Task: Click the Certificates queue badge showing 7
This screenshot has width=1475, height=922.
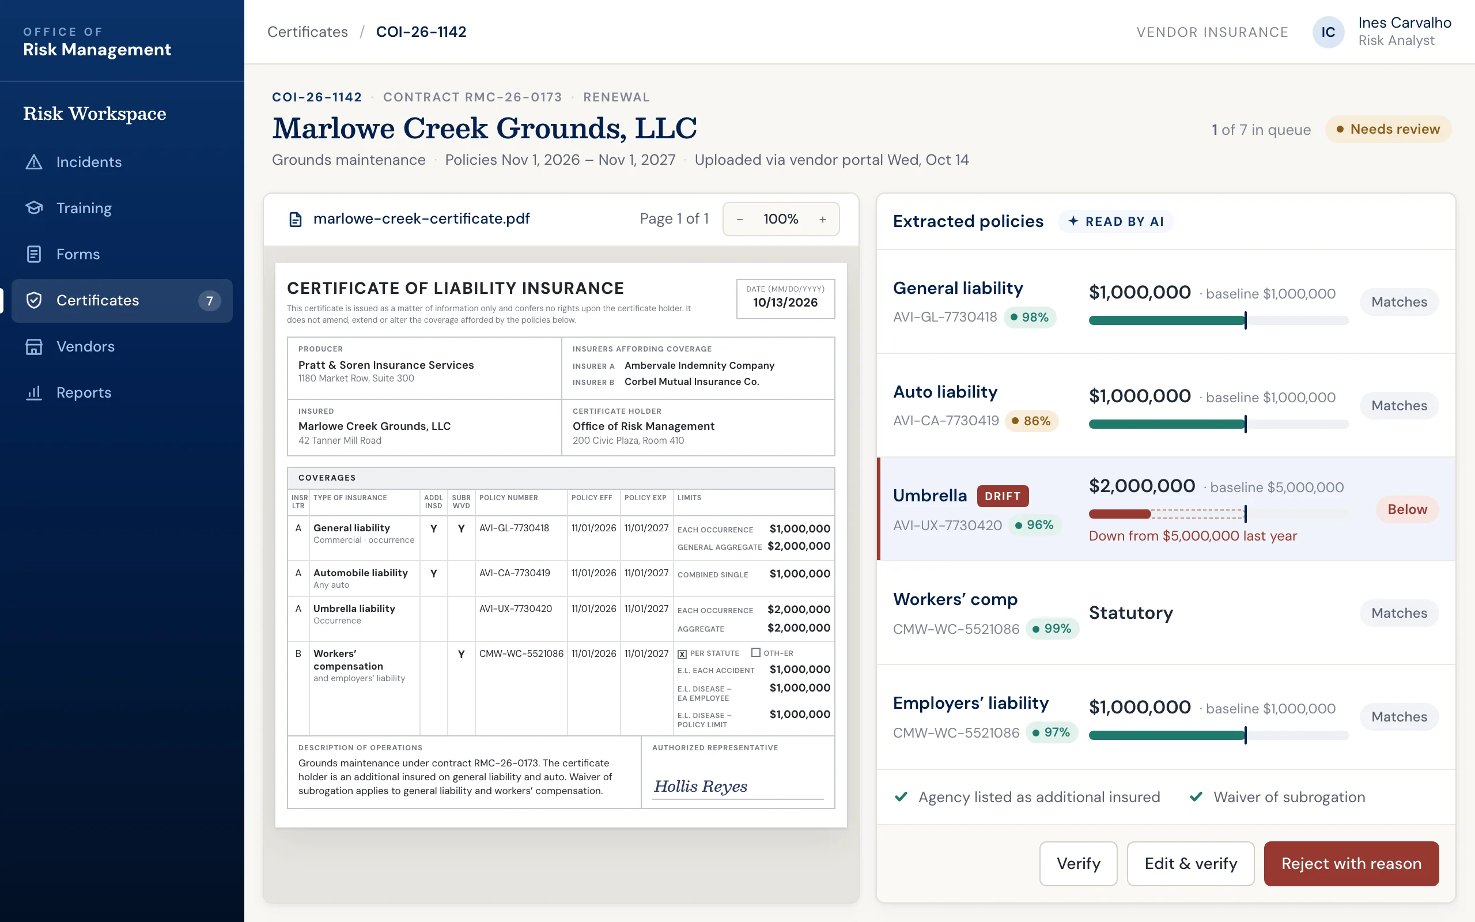Action: 209,301
